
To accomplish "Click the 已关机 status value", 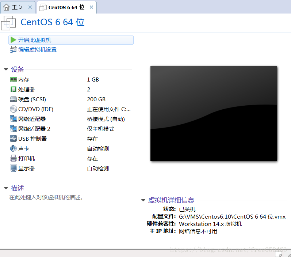I will [x=187, y=209].
